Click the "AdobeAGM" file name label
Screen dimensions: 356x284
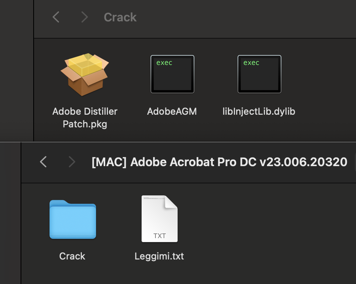(172, 112)
